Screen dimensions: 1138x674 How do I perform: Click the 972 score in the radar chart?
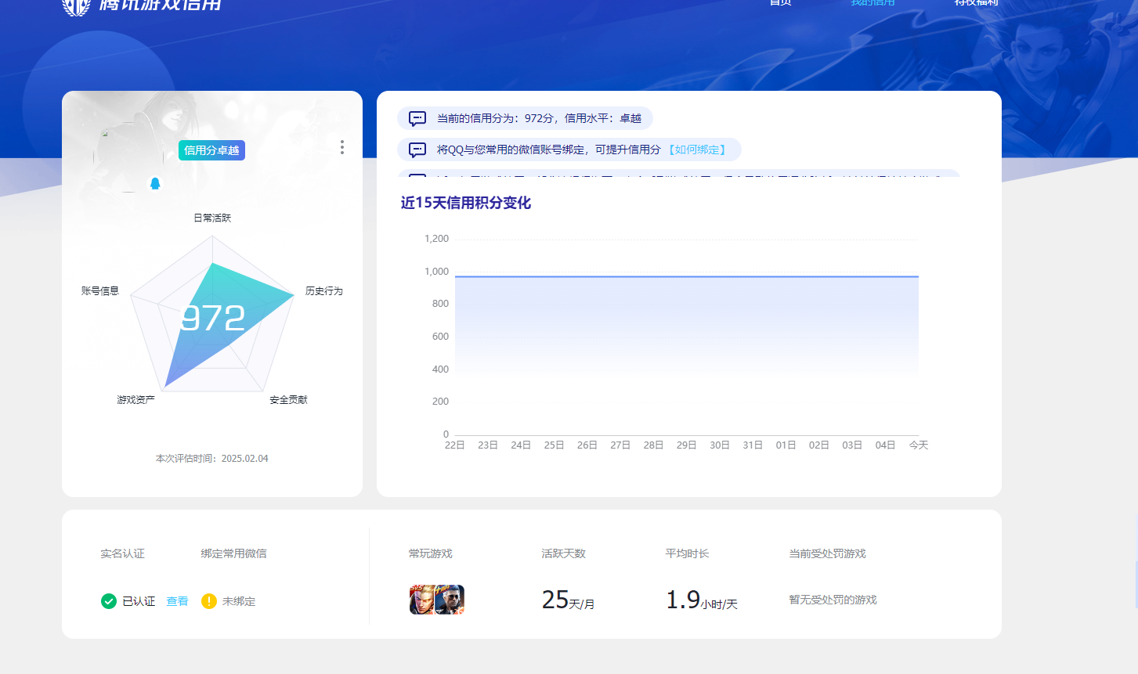click(213, 318)
